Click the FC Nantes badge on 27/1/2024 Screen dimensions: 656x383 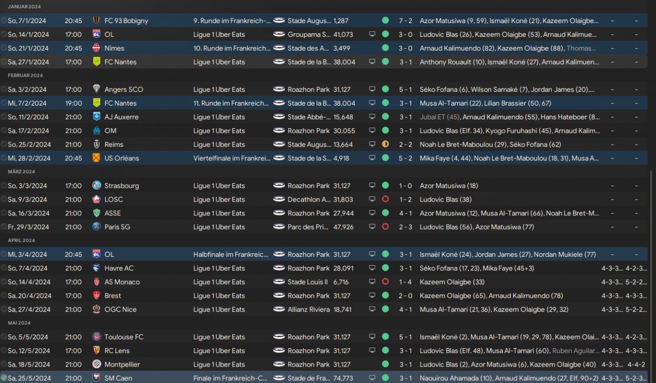click(x=96, y=62)
